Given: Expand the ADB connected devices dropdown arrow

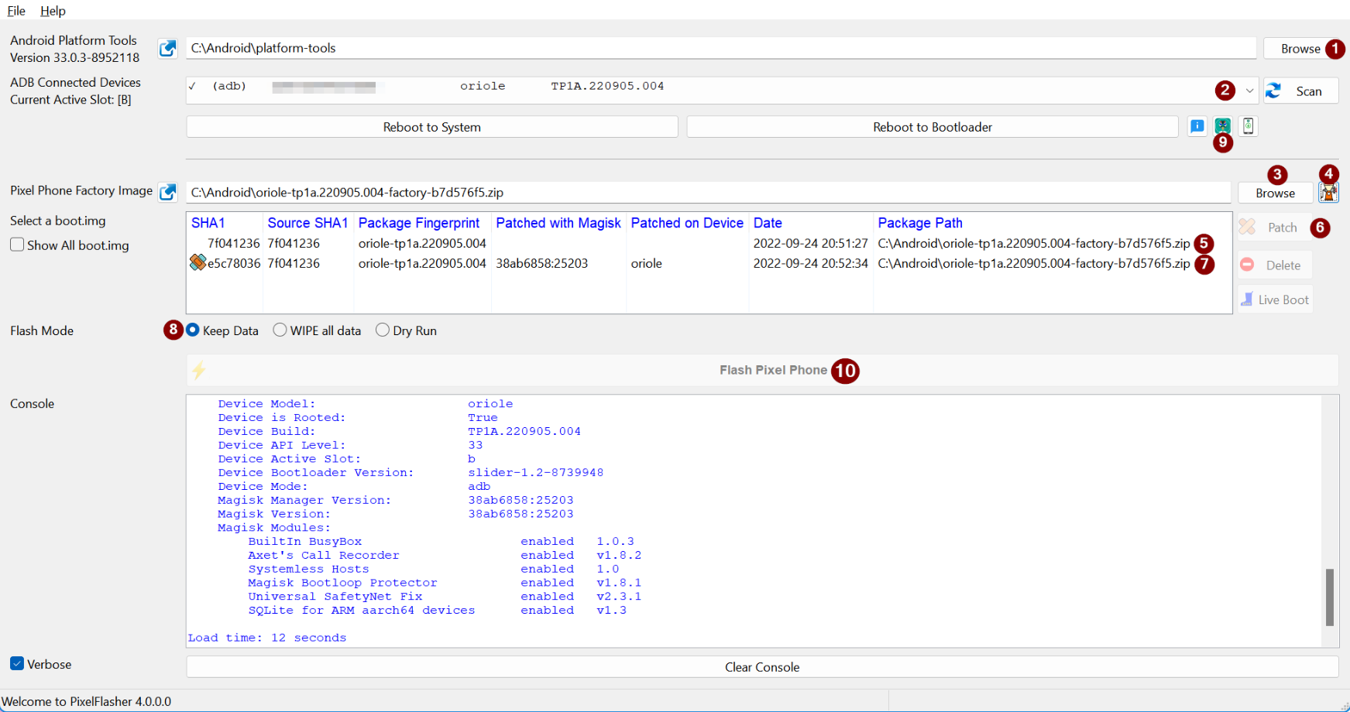Looking at the screenshot, I should pos(1249,91).
